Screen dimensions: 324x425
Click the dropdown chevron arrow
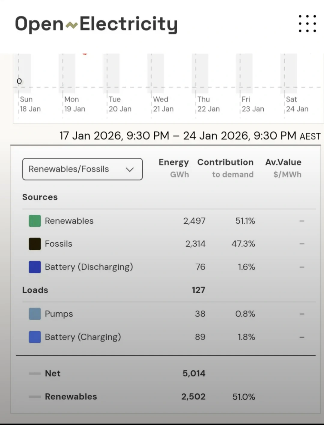coord(130,169)
